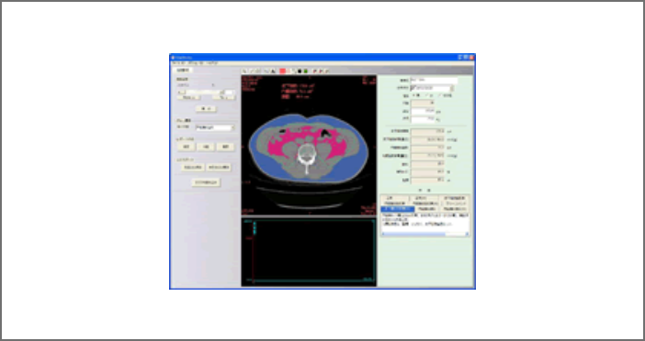The width and height of the screenshot is (645, 341).
Task: Select the blue highlighted comment tab
Action: pos(397,209)
